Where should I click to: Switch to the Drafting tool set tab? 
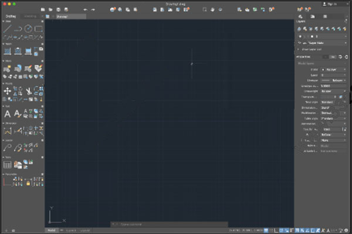(11, 16)
